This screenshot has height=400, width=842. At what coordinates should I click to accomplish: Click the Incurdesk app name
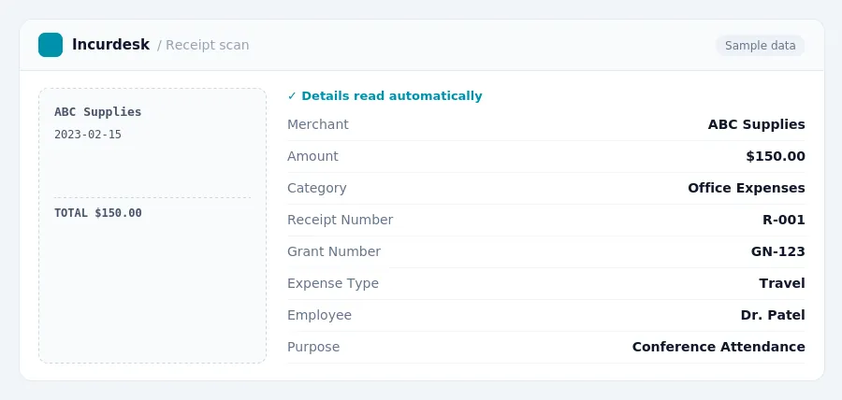pos(110,45)
